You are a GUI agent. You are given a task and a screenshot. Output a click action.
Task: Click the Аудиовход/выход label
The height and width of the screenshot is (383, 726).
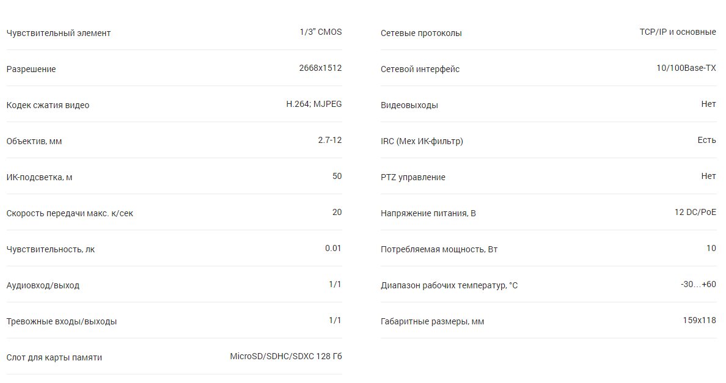[43, 285]
